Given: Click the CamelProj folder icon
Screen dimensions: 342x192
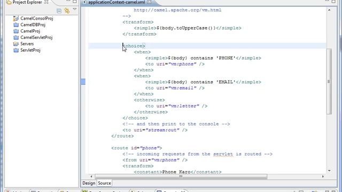Looking at the screenshot, I should pos(16,31).
